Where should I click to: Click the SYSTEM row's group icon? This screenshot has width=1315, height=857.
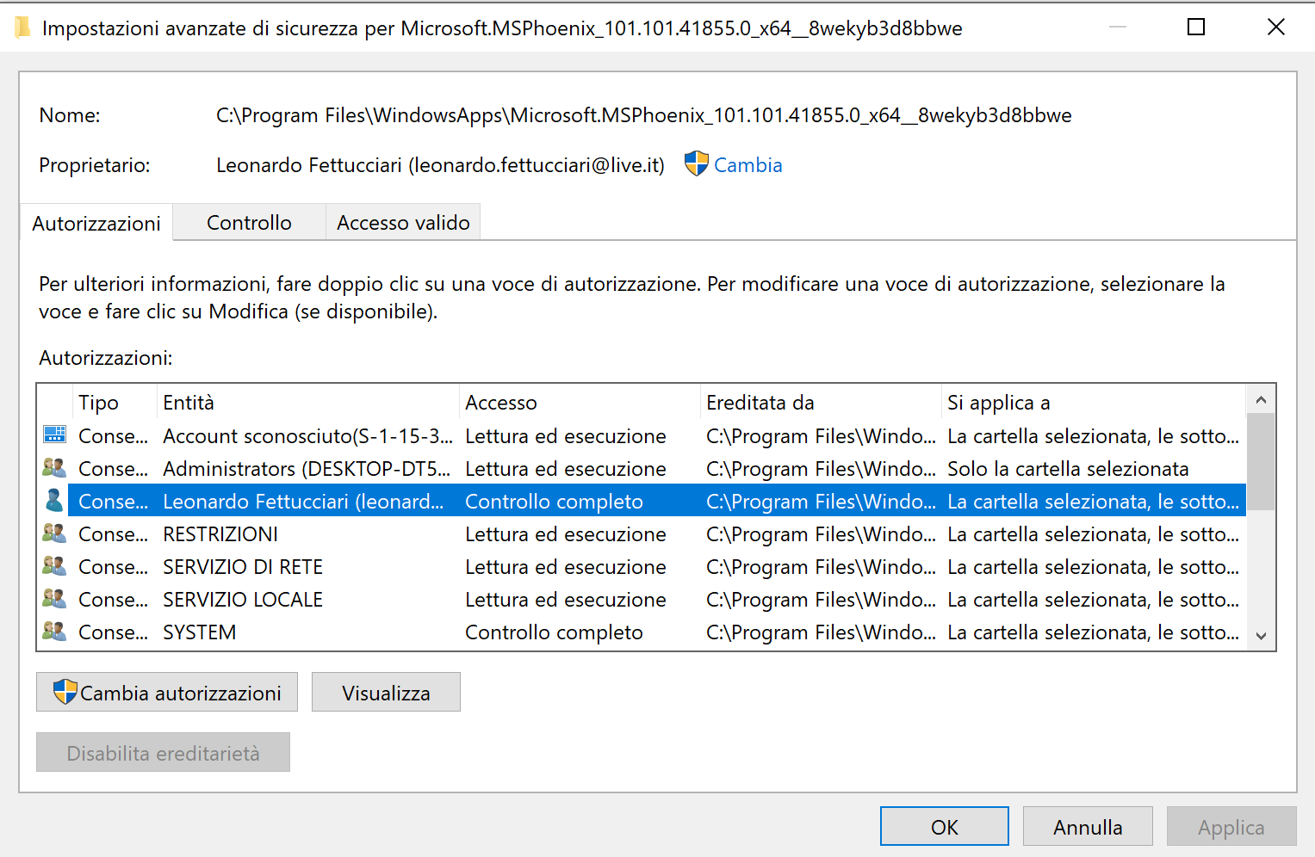(54, 632)
